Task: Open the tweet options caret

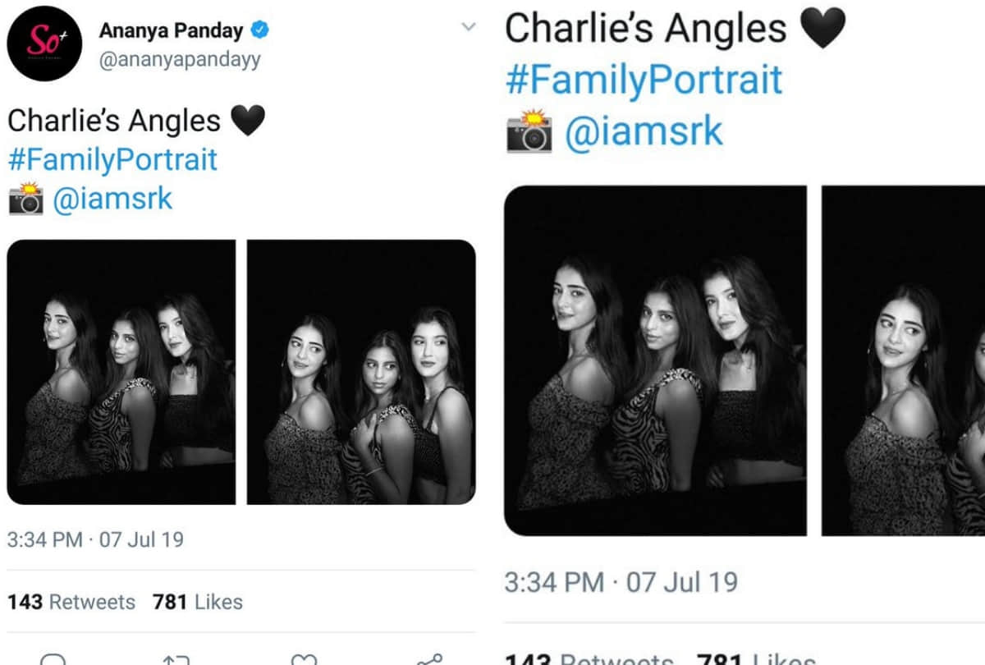Action: [468, 26]
